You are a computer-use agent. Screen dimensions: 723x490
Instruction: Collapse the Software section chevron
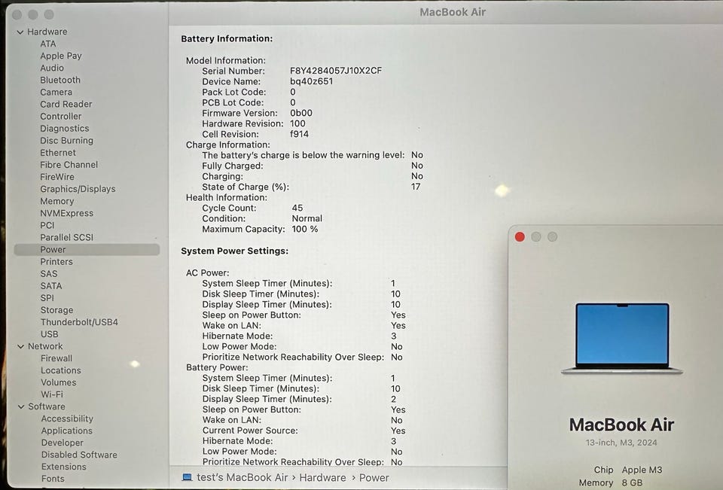21,406
